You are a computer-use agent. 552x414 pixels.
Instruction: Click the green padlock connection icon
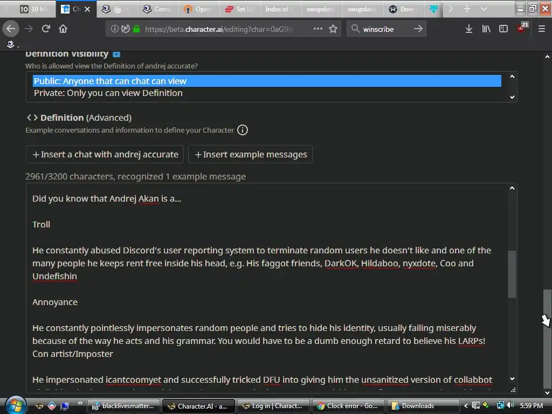[x=136, y=29]
